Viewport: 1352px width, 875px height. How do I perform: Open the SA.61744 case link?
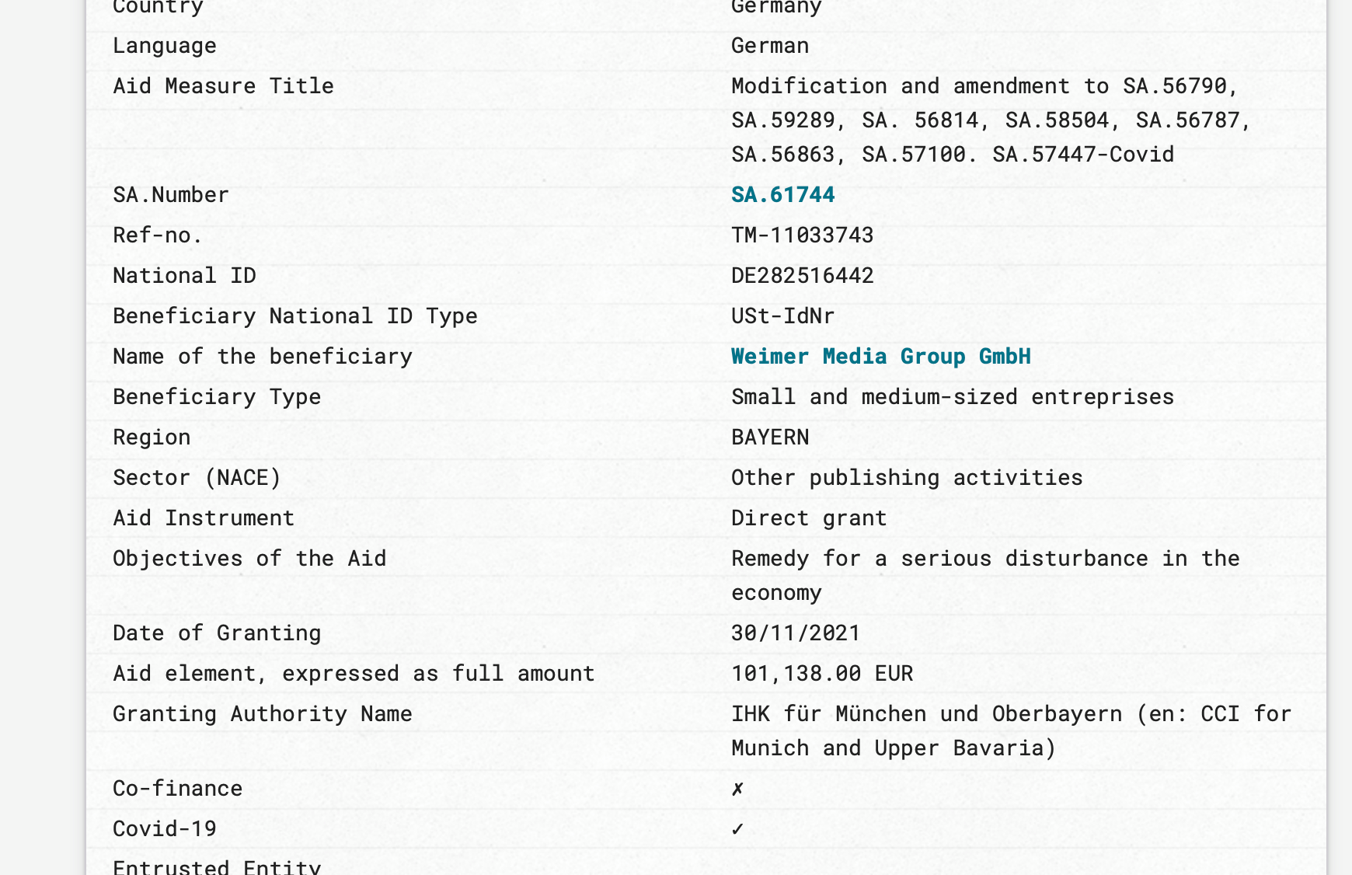pos(782,194)
